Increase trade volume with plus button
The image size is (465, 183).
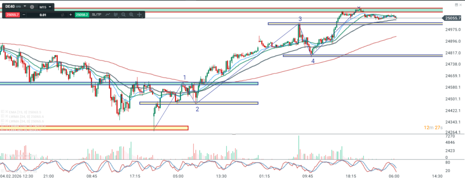pos(70,15)
